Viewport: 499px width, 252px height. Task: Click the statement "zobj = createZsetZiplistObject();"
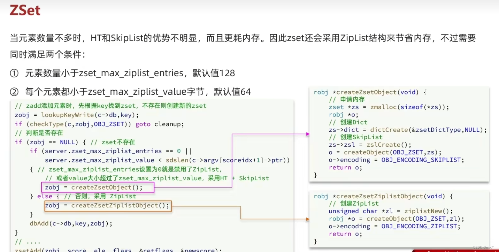(x=107, y=205)
